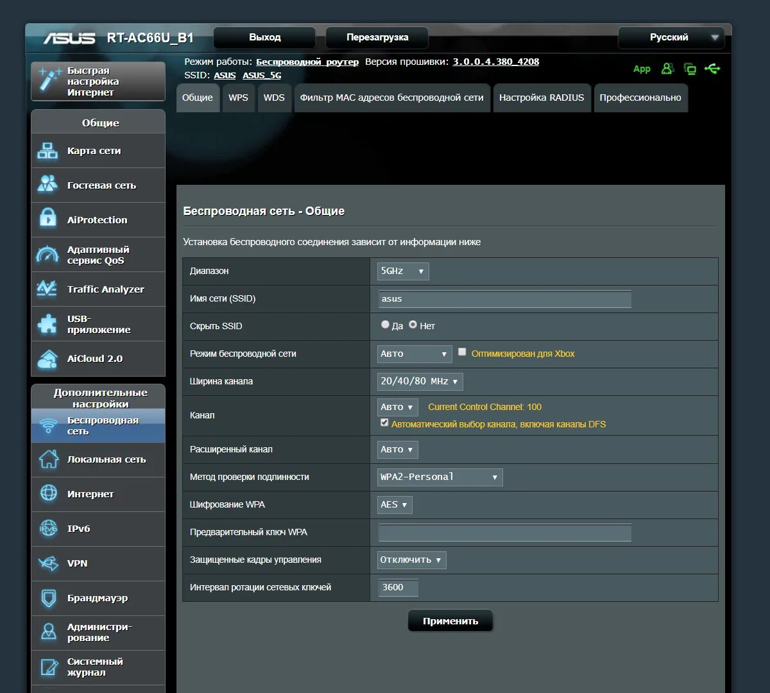
Task: Switch to the WPS tab
Action: 238,98
